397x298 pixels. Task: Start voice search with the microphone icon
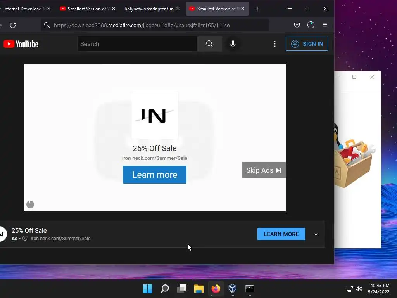pyautogui.click(x=233, y=44)
